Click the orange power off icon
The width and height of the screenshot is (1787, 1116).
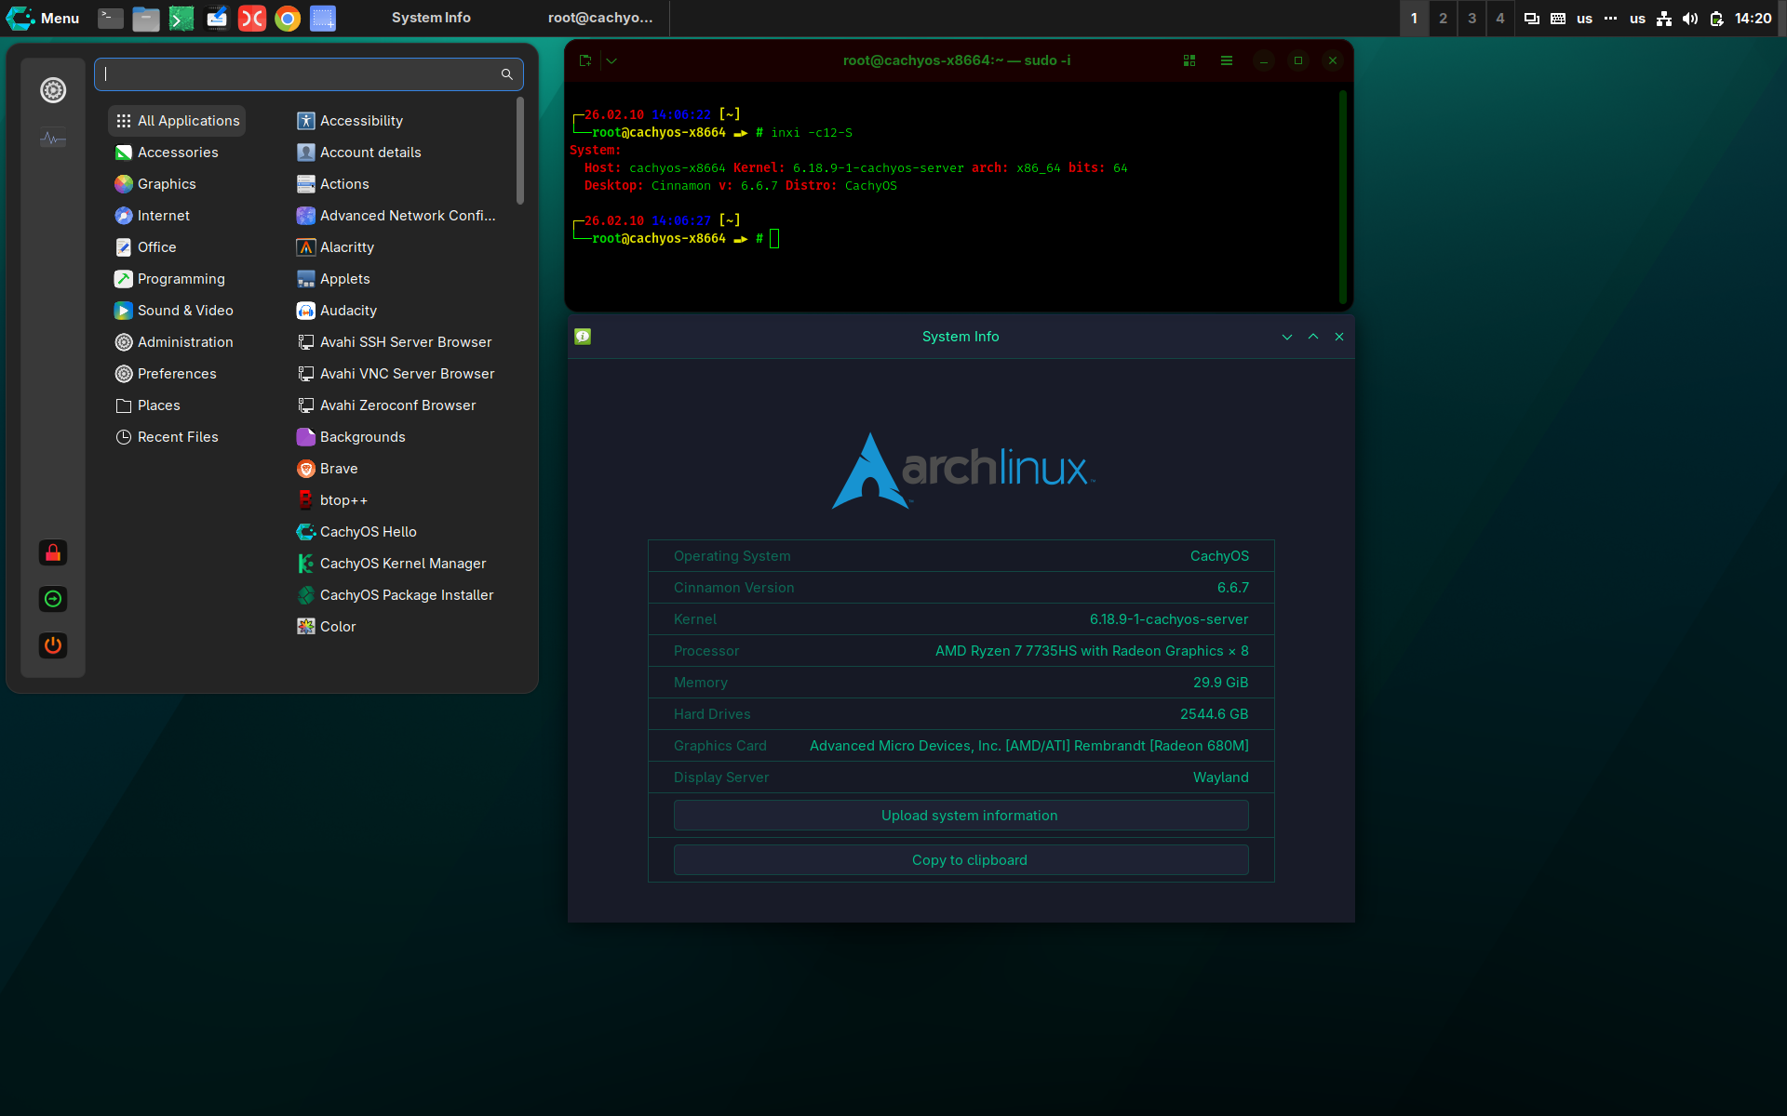(53, 645)
